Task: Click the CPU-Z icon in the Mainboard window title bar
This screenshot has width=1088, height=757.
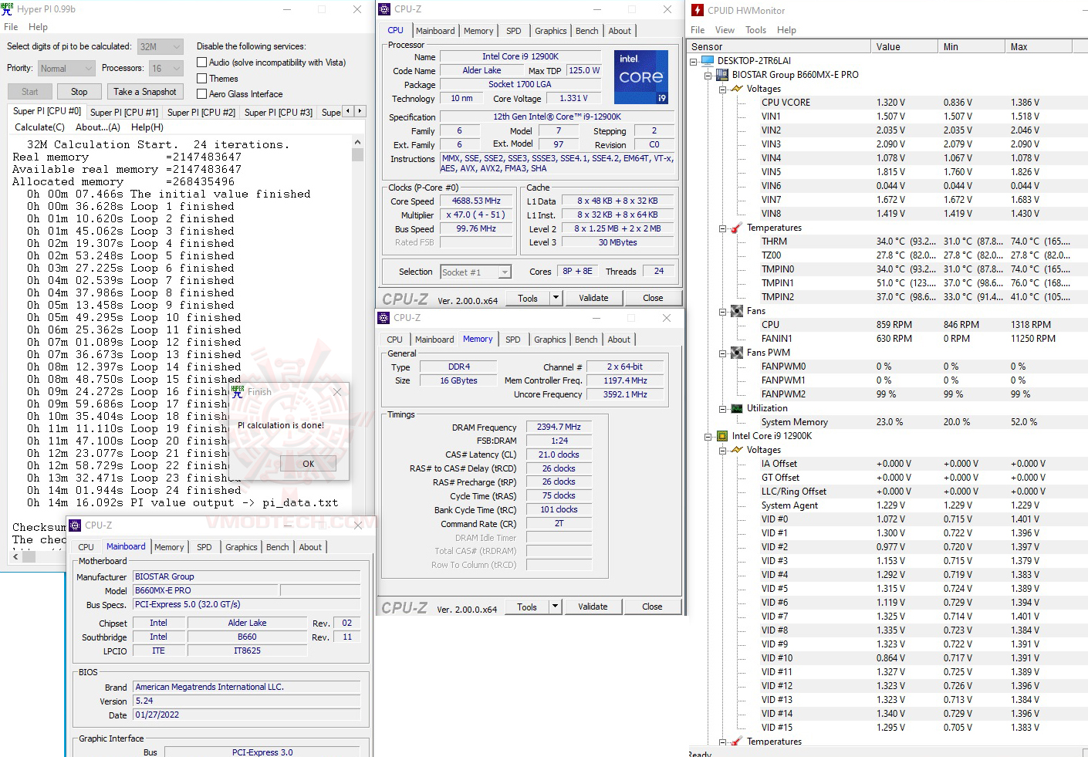Action: pyautogui.click(x=75, y=526)
